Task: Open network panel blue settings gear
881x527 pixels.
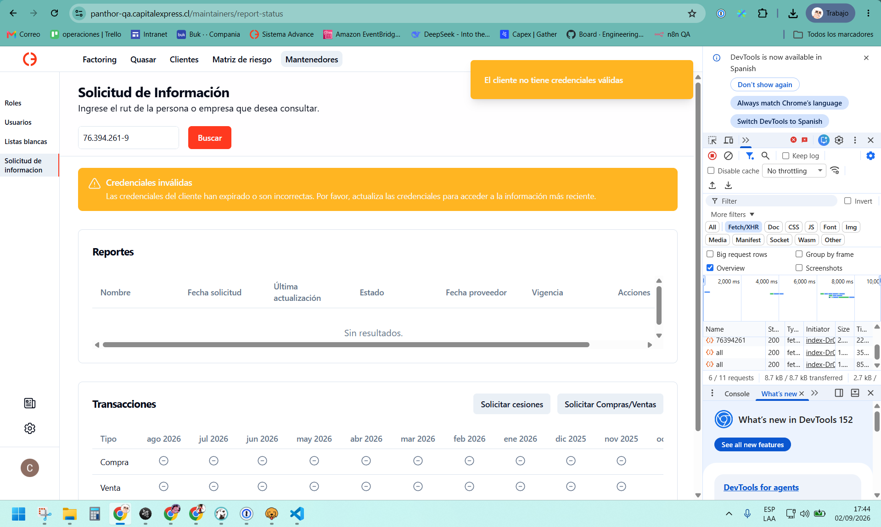Action: [x=870, y=156]
